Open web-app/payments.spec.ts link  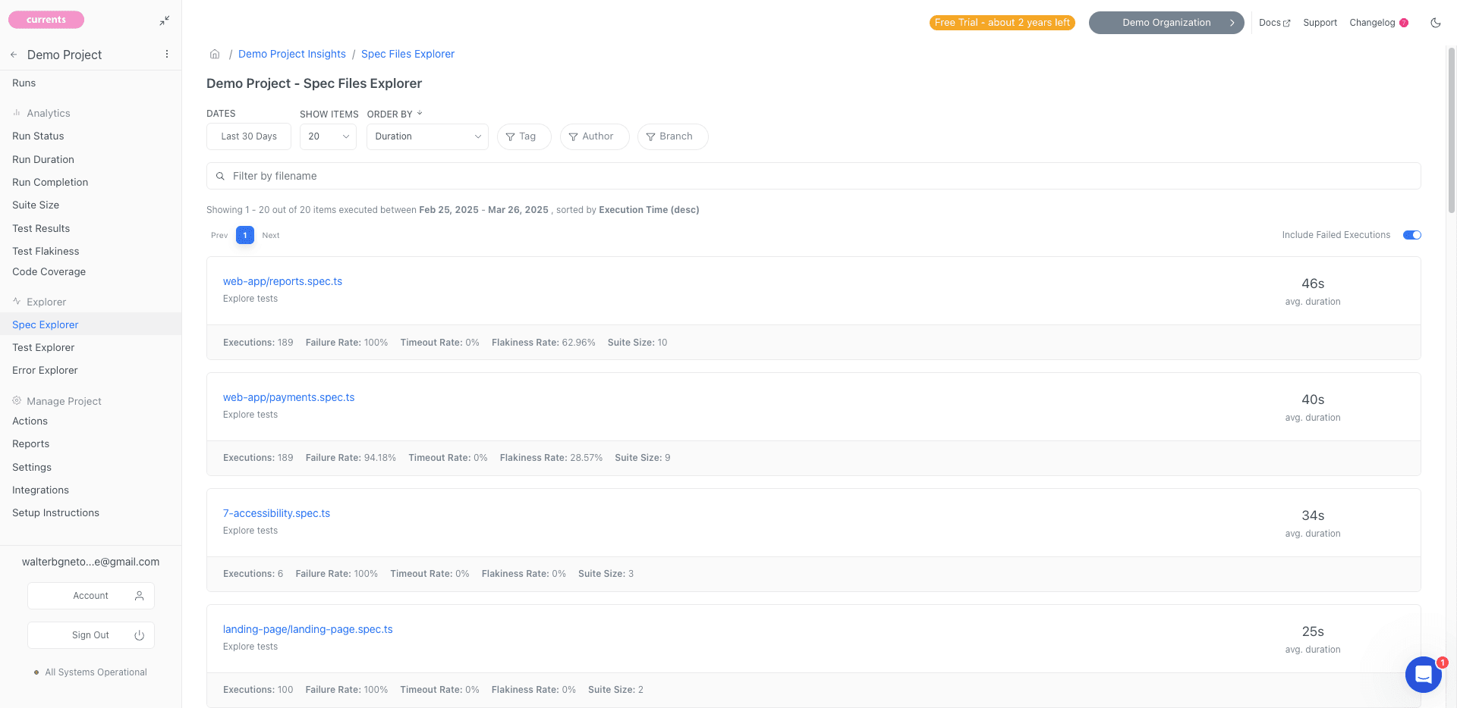click(x=288, y=397)
